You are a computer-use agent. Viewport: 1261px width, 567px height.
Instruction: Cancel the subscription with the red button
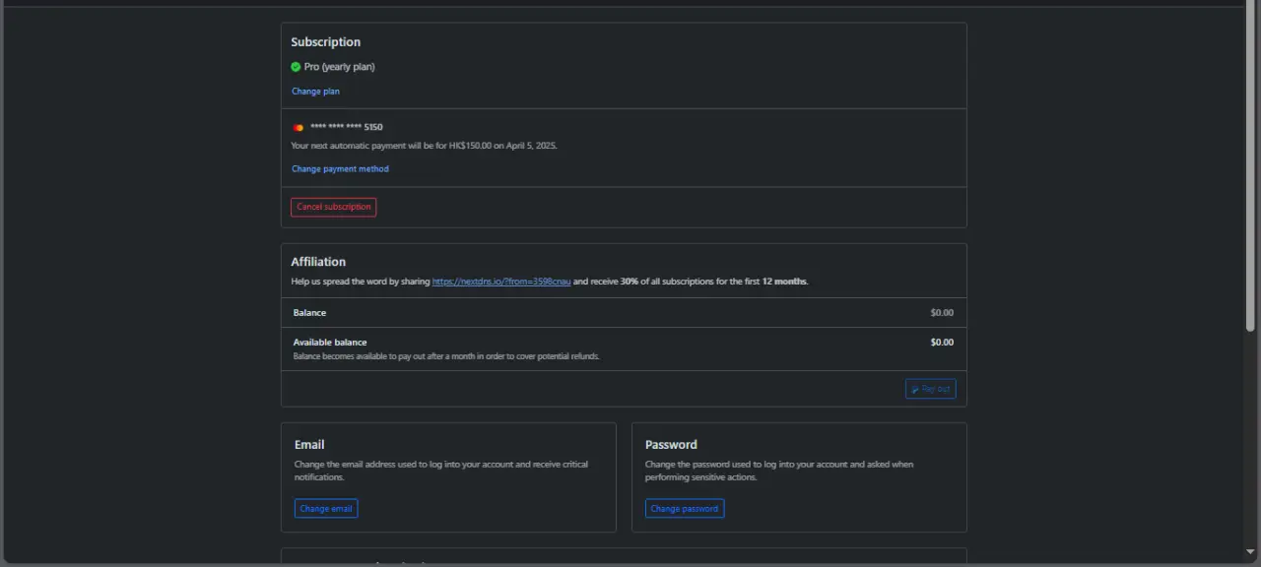click(333, 207)
